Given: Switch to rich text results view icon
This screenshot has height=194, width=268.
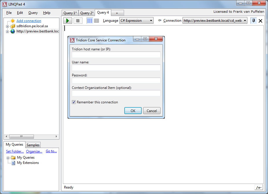Looking at the screenshot, I should click(x=90, y=21).
